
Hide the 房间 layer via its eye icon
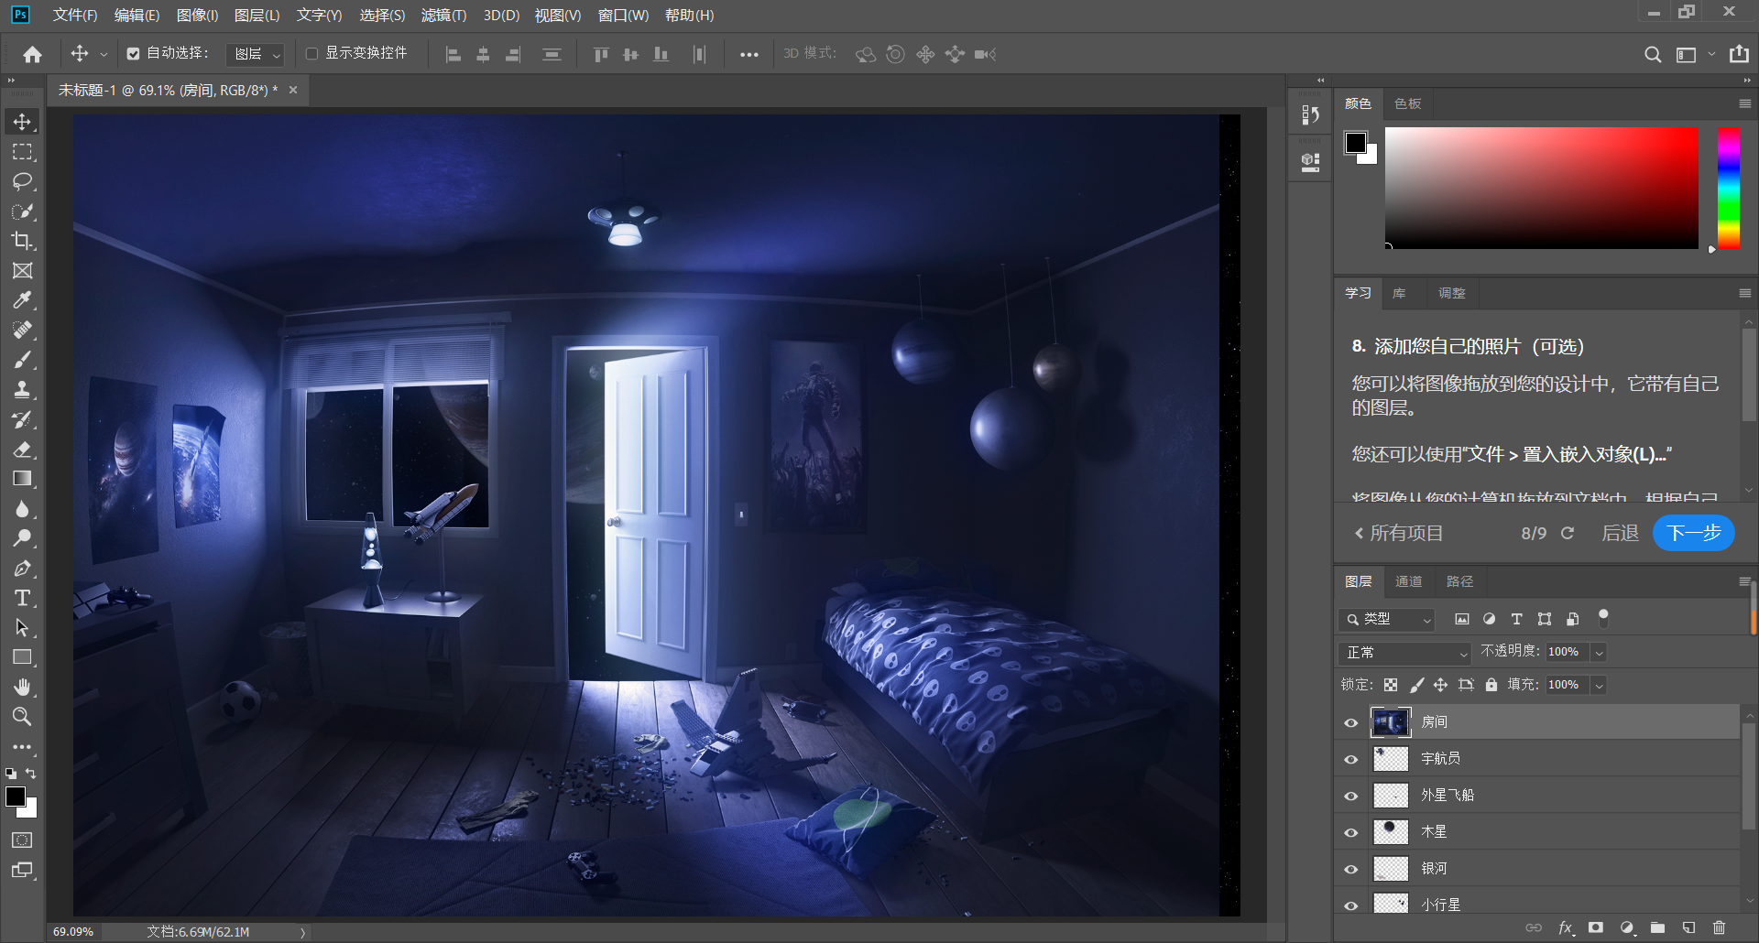(x=1351, y=722)
